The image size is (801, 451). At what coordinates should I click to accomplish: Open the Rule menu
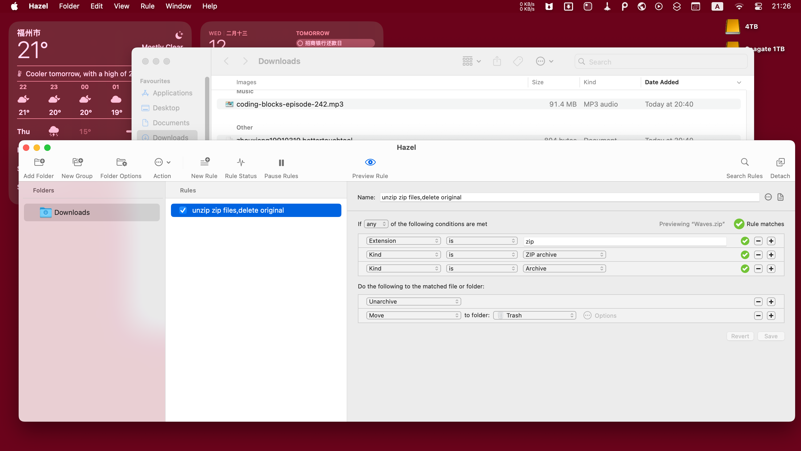pyautogui.click(x=147, y=6)
